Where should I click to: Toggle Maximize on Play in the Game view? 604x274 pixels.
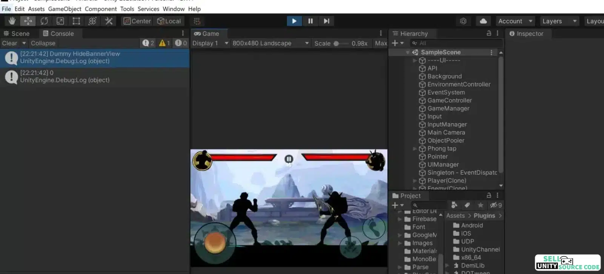381,43
